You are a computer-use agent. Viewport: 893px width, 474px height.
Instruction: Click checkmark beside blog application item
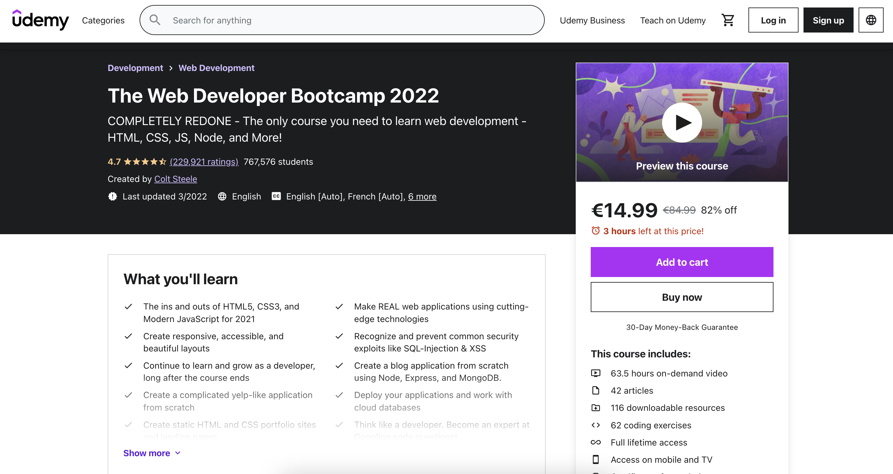point(339,366)
